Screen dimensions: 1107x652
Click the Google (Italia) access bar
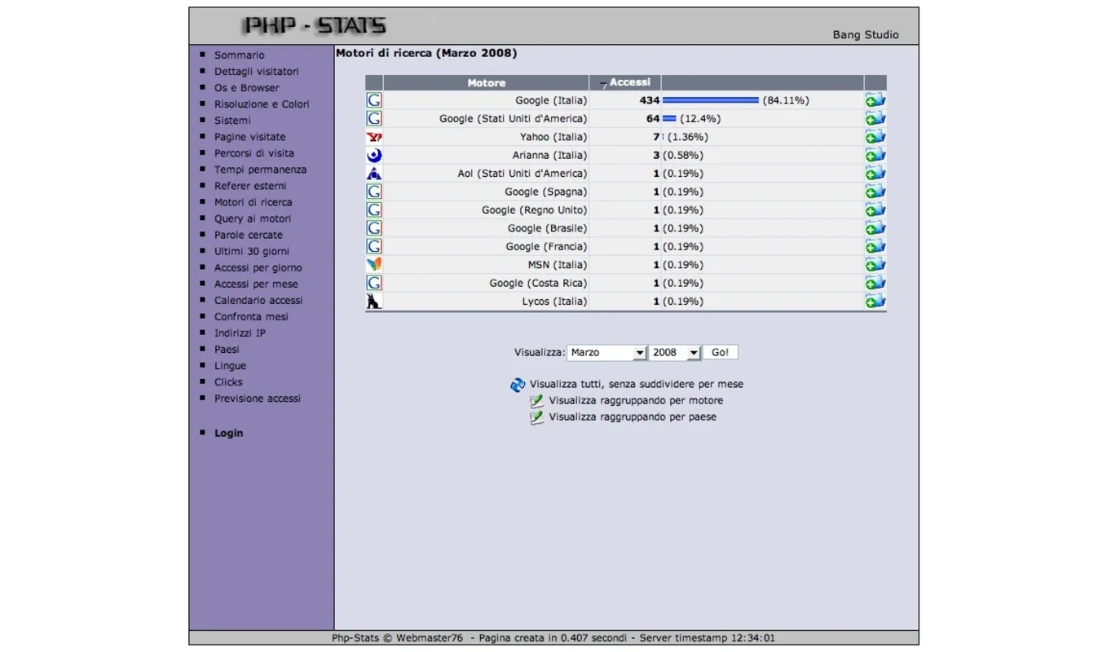(711, 100)
